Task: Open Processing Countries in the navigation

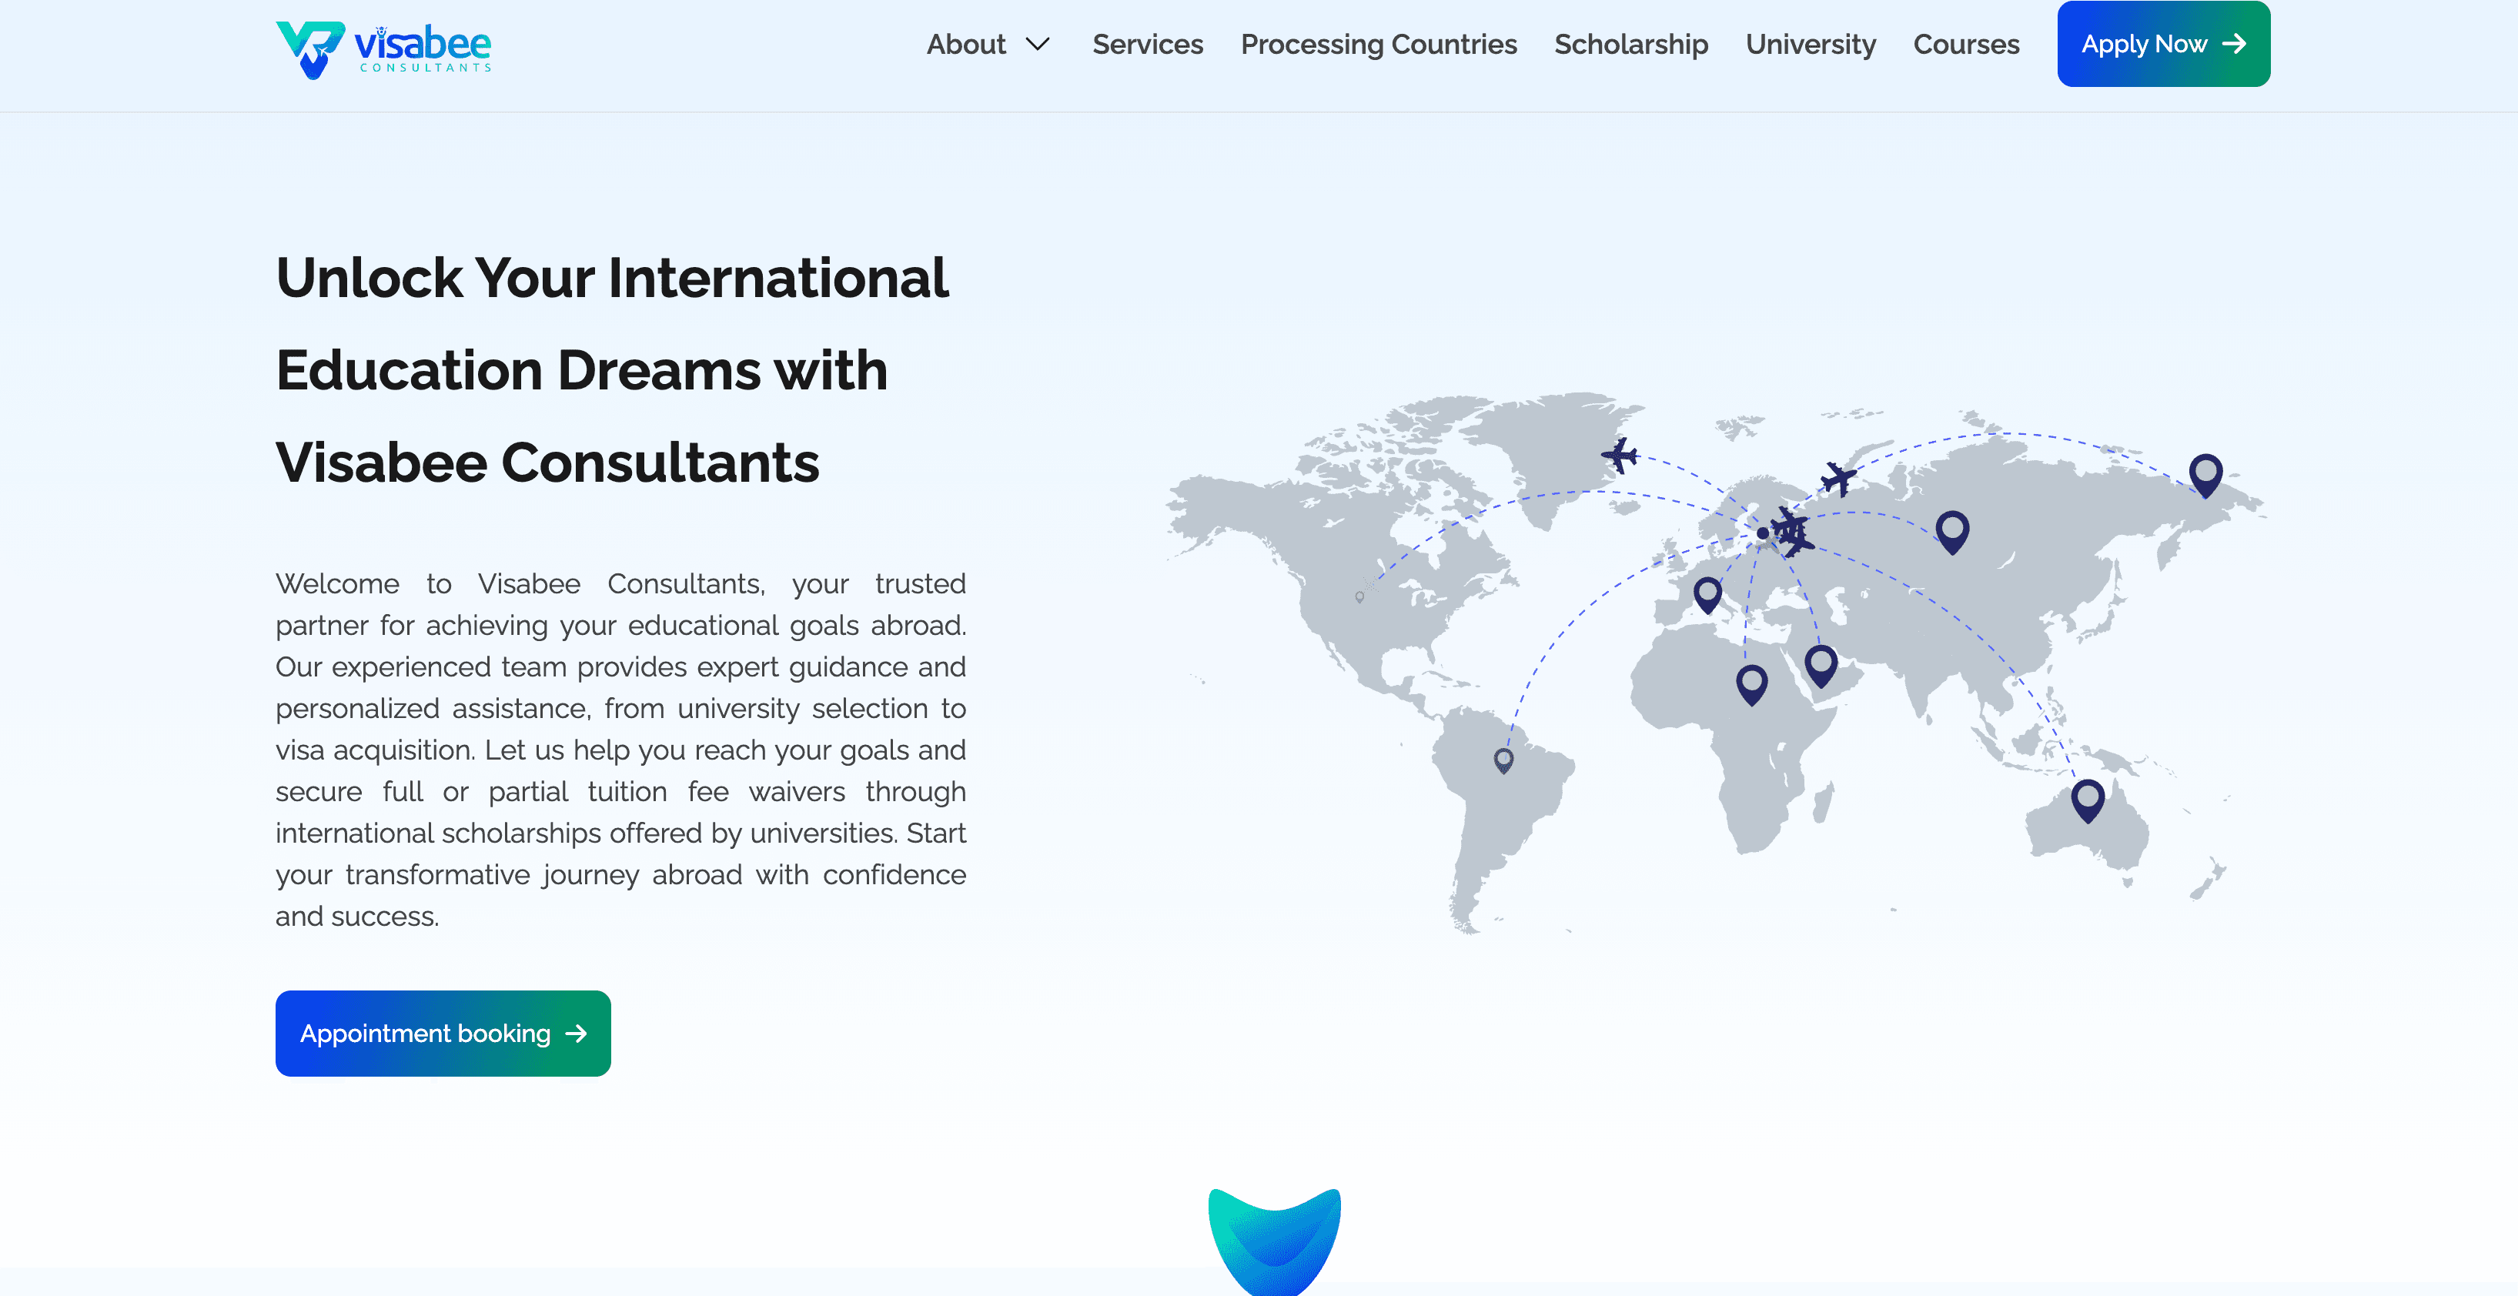Action: tap(1378, 44)
